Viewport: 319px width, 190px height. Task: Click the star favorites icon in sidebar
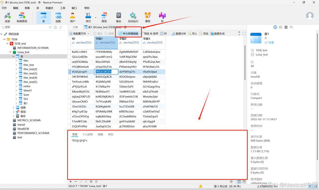pos(55,27)
